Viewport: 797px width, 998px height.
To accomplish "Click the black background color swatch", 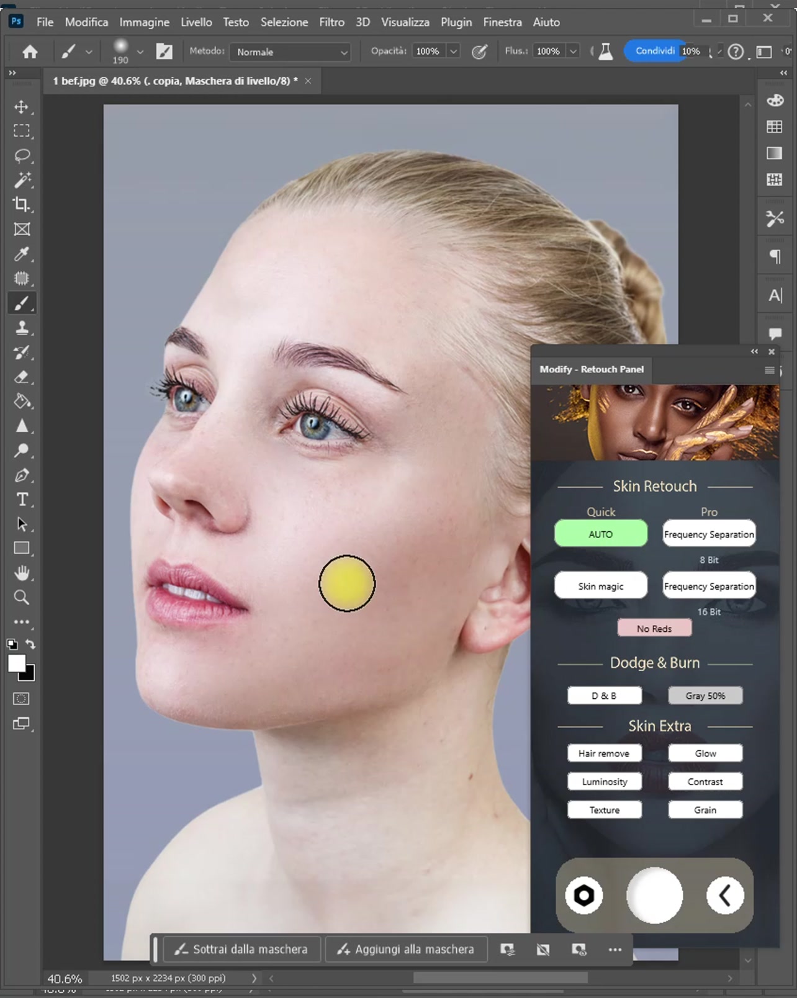I will click(29, 675).
